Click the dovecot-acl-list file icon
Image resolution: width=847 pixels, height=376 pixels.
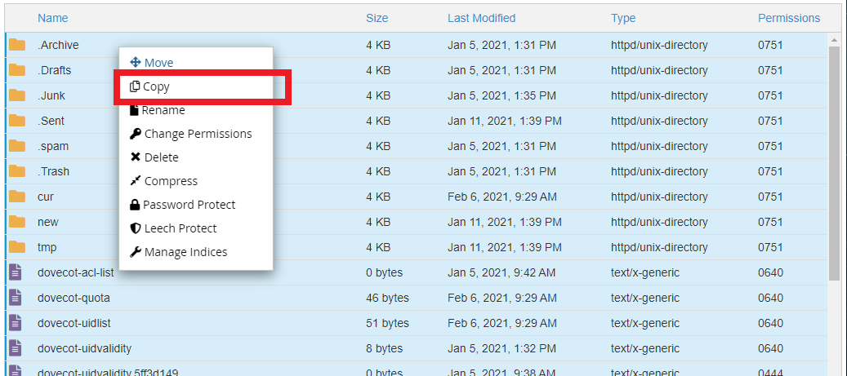coord(16,272)
